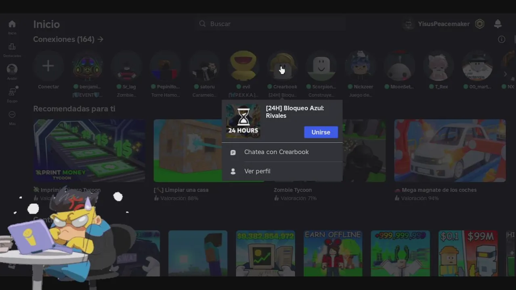Select Ver perfil menu entry
Viewport: 516px width, 290px height.
point(282,171)
